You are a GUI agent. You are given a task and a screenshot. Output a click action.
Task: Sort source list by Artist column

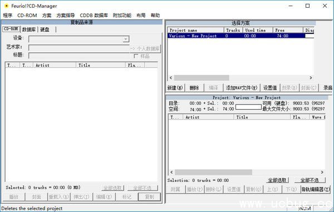point(55,65)
